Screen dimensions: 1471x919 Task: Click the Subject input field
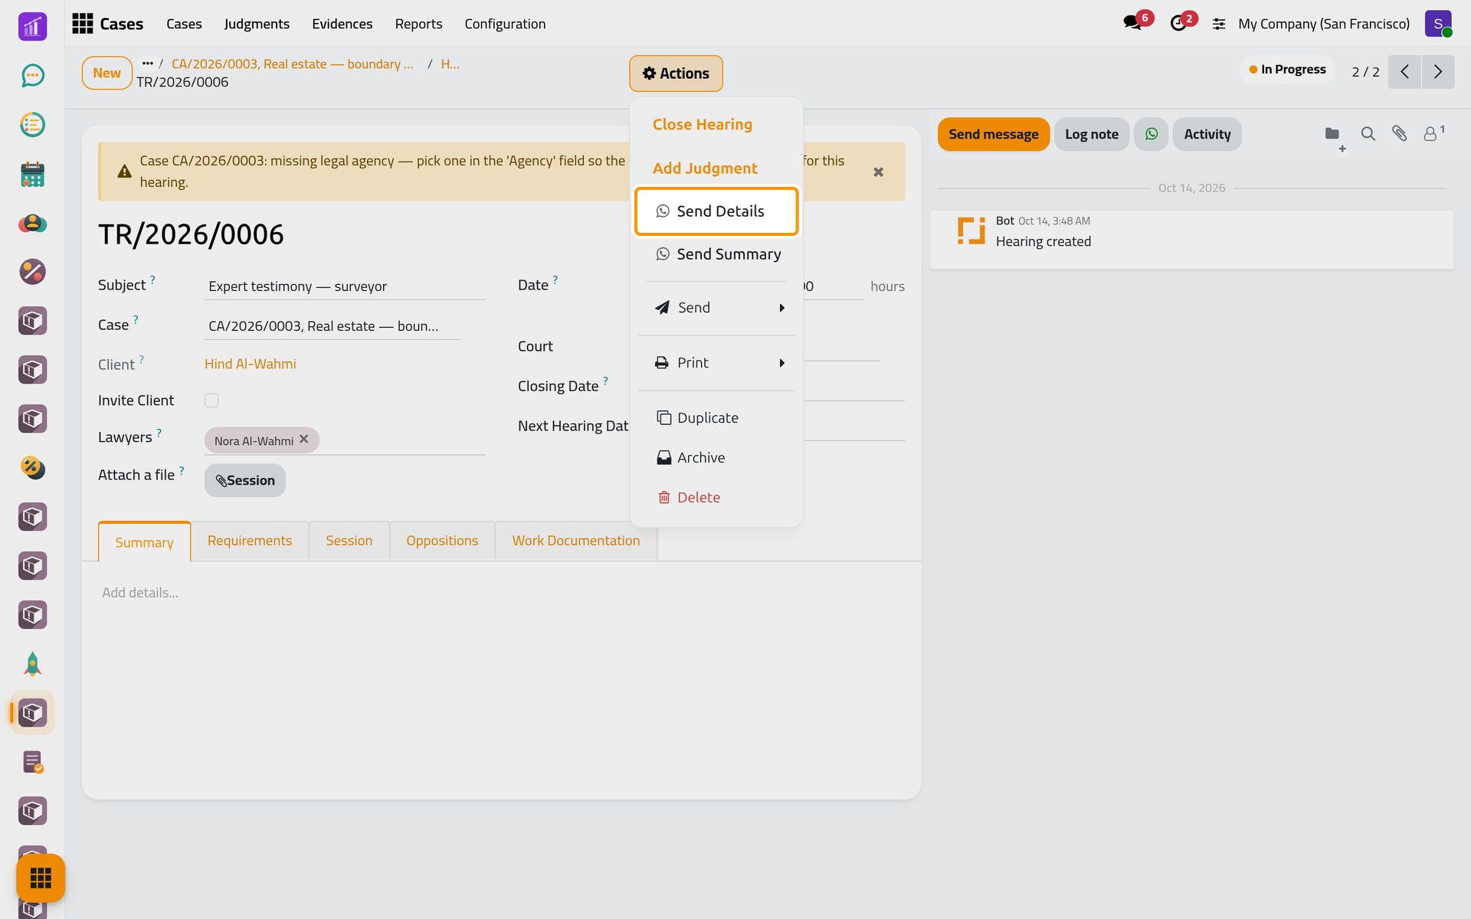click(345, 286)
